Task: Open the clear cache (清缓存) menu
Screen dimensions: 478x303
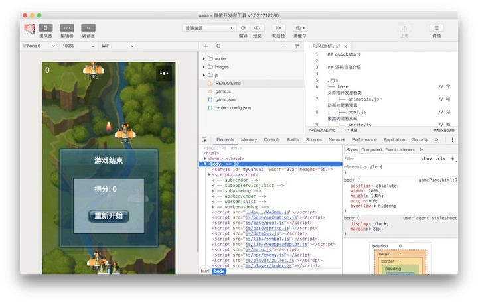Action: (x=300, y=28)
